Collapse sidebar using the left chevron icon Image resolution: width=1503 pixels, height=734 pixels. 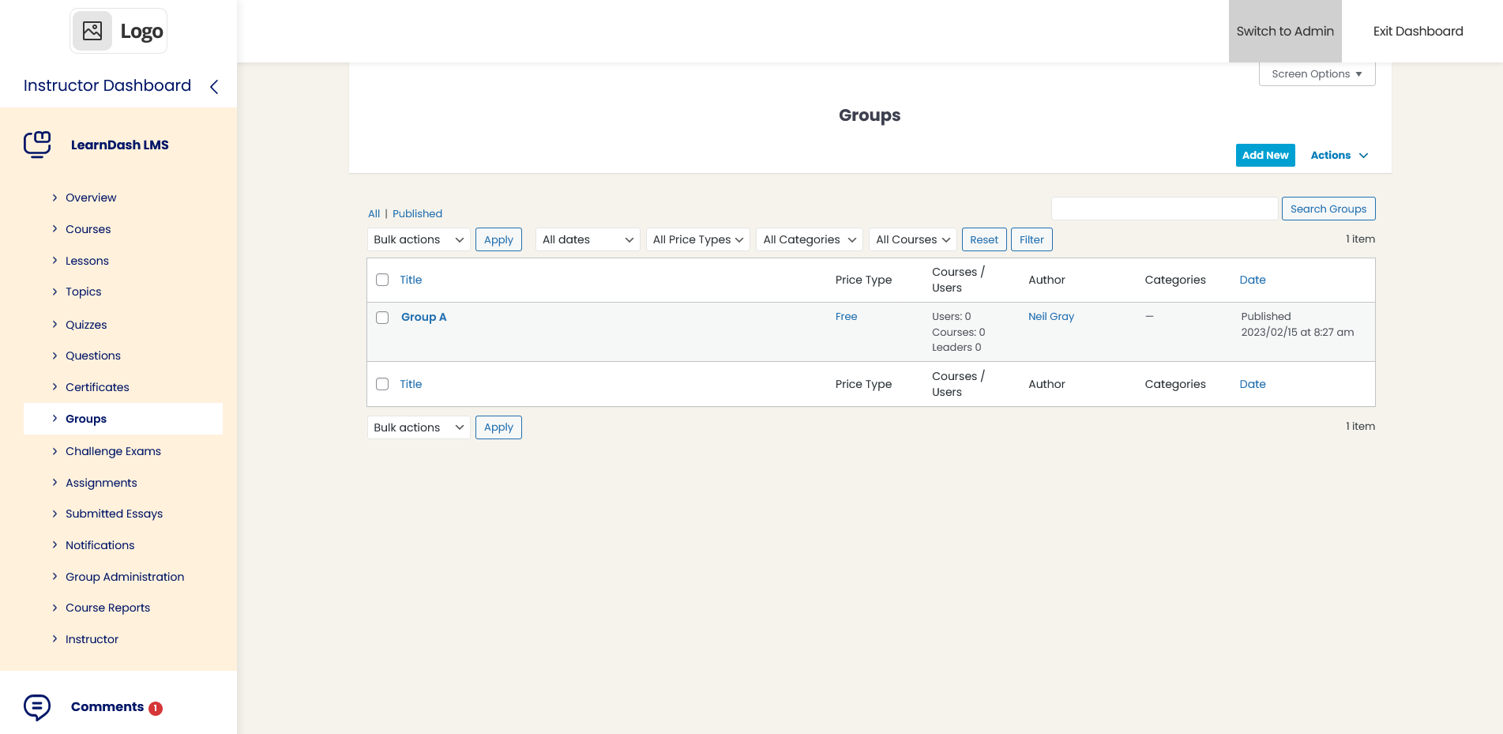click(x=214, y=86)
